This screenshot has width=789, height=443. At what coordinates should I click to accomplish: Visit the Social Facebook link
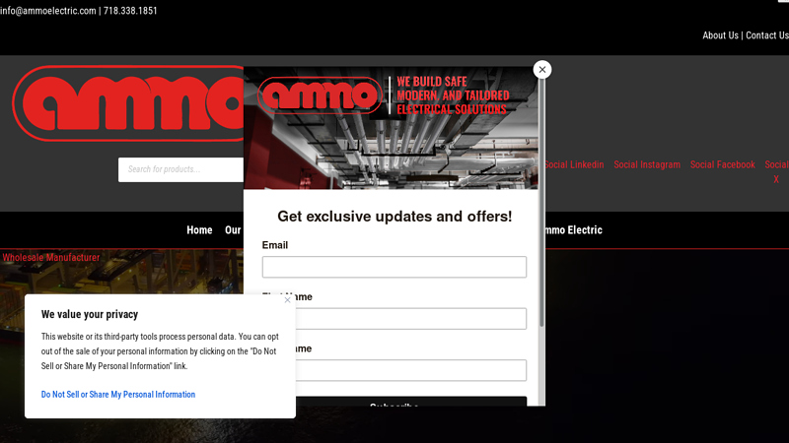[722, 164]
